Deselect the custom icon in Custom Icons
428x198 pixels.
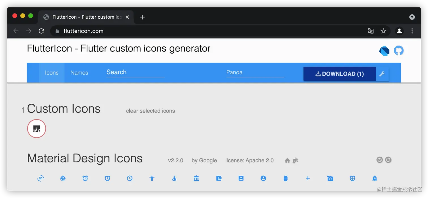click(37, 129)
